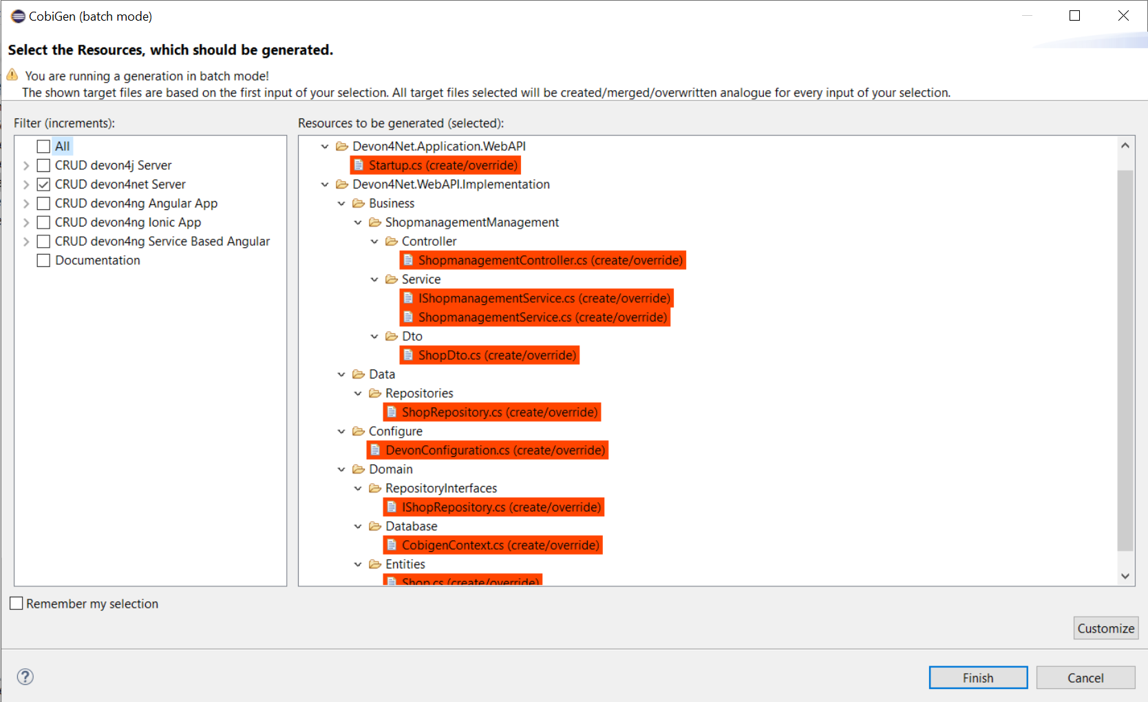Click the DevonConfiguration.cs file icon
1148x702 pixels.
click(375, 450)
